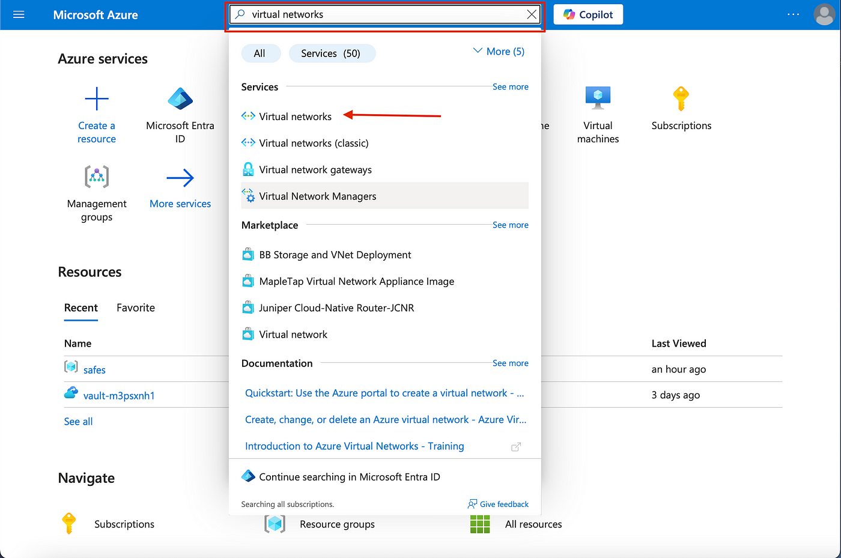Click the All resources grid icon
The image size is (841, 558).
480,524
